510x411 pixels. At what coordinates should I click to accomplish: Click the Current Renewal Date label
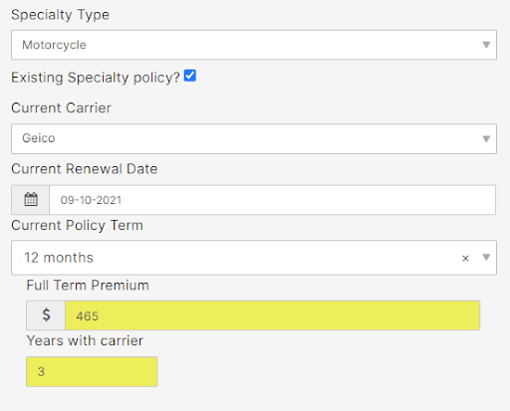(85, 169)
